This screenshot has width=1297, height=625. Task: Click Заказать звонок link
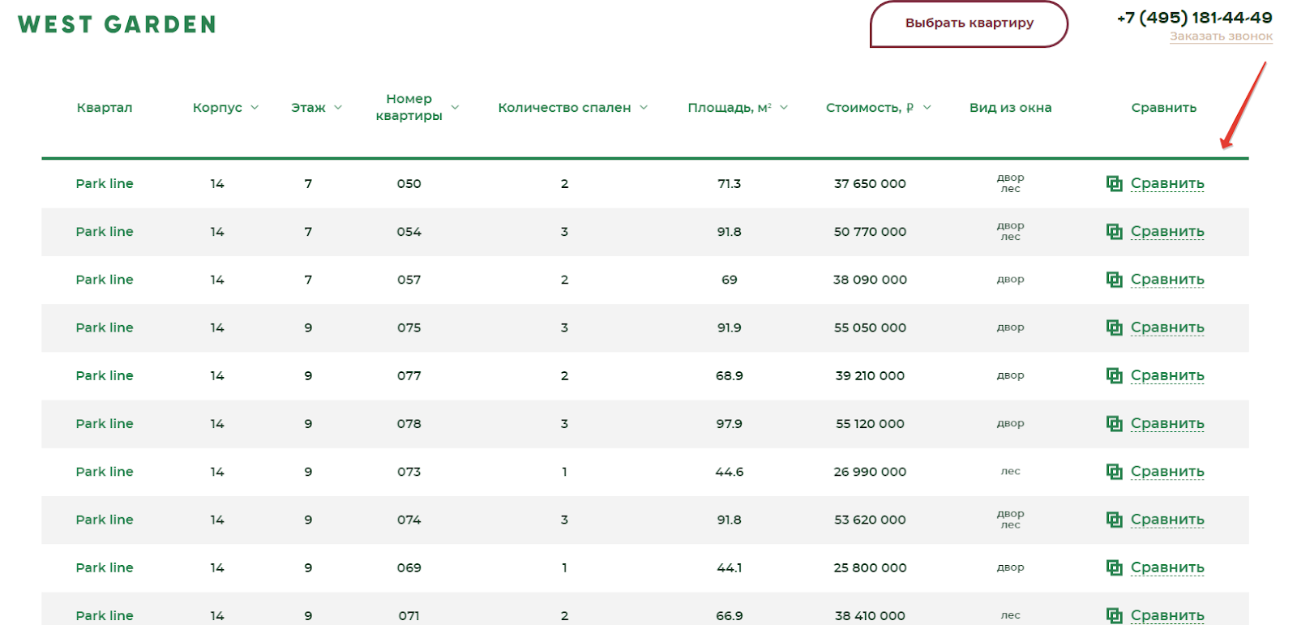pos(1221,36)
